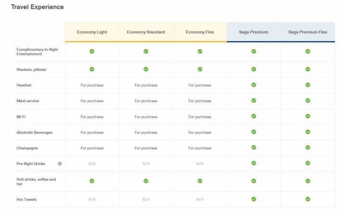Screen dimensions: 341x212
Task: Click the Alcoholic Beverages row label
Action: 35,133
